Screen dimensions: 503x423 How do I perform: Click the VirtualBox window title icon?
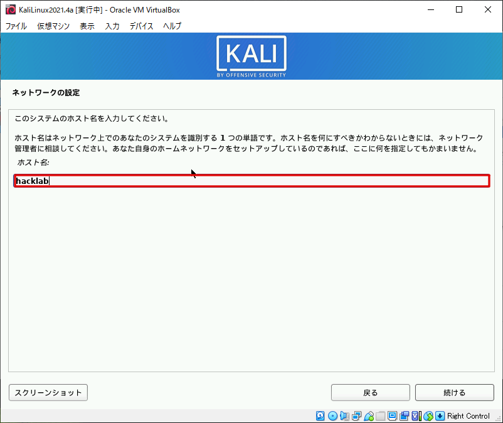tap(10, 9)
